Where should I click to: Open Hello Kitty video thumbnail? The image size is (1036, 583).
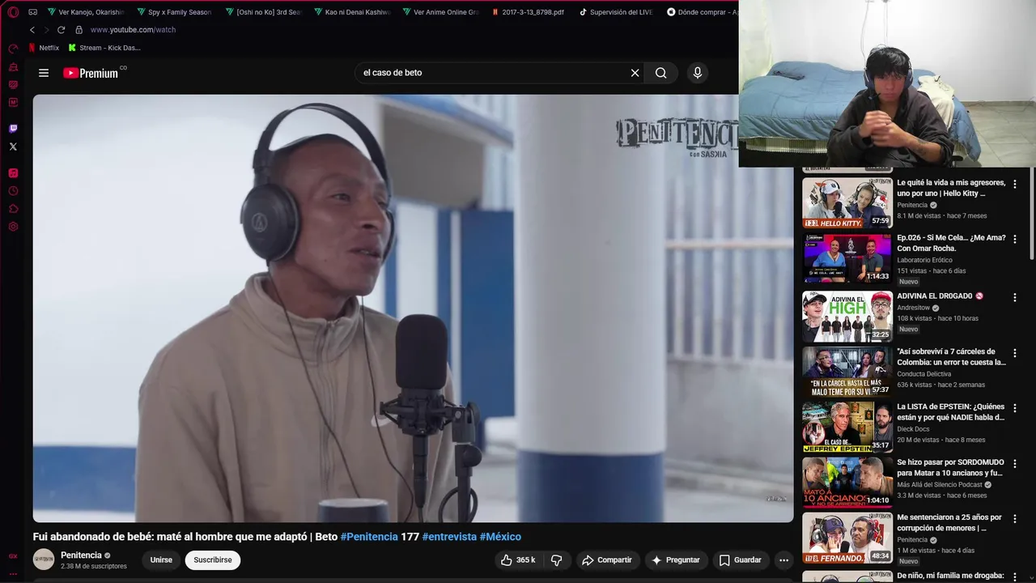tap(847, 202)
